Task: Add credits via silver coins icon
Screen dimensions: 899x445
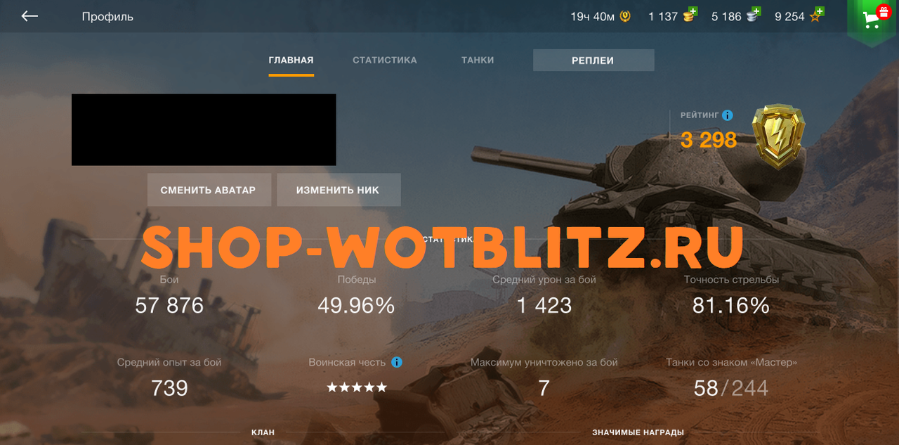Action: click(753, 15)
